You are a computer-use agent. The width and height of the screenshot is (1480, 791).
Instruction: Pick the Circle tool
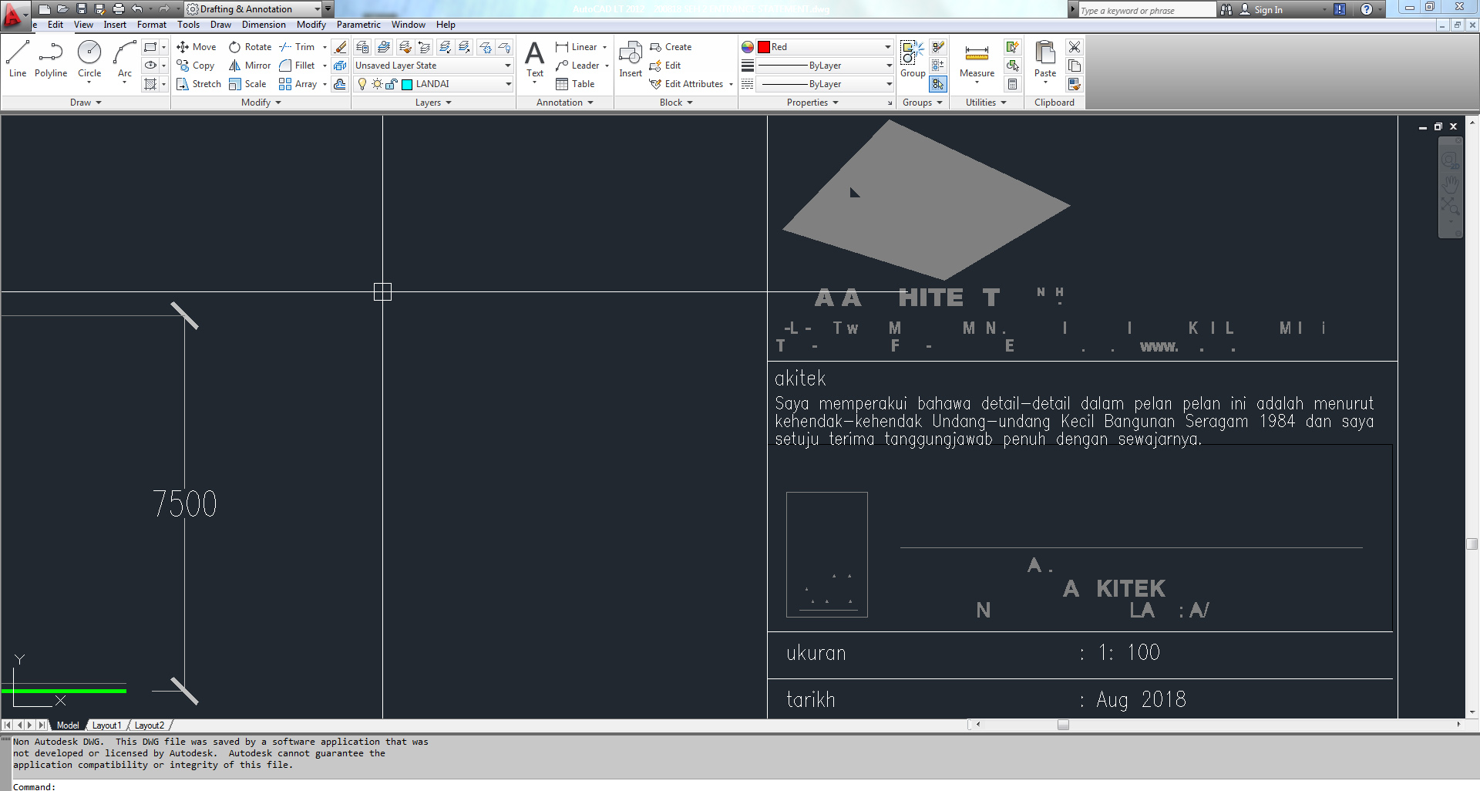point(89,59)
